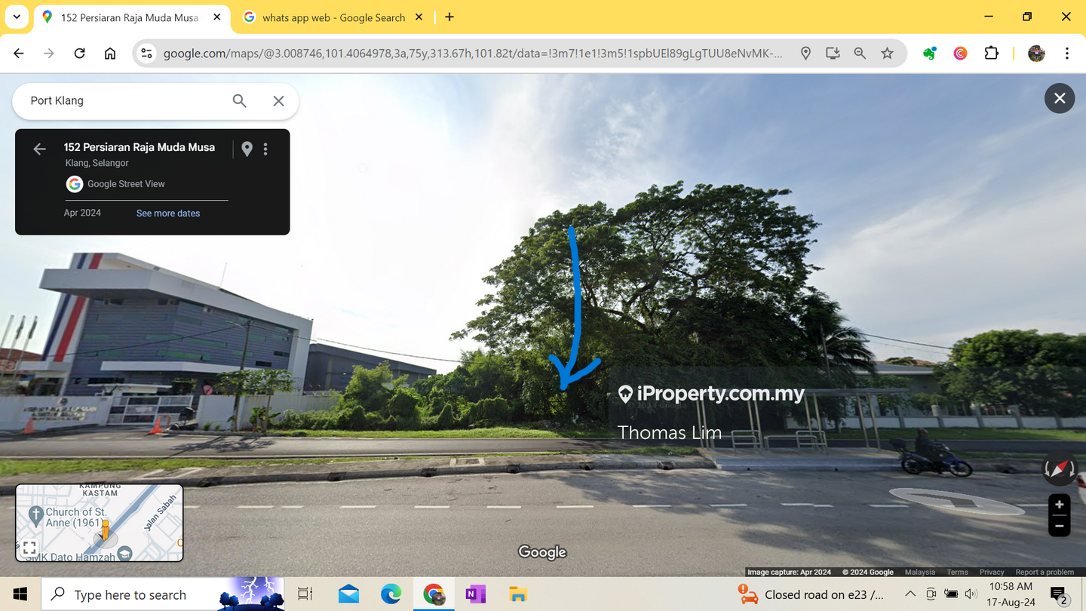This screenshot has height=611, width=1086.
Task: Bookmark this page with the star icon
Action: pyautogui.click(x=887, y=53)
